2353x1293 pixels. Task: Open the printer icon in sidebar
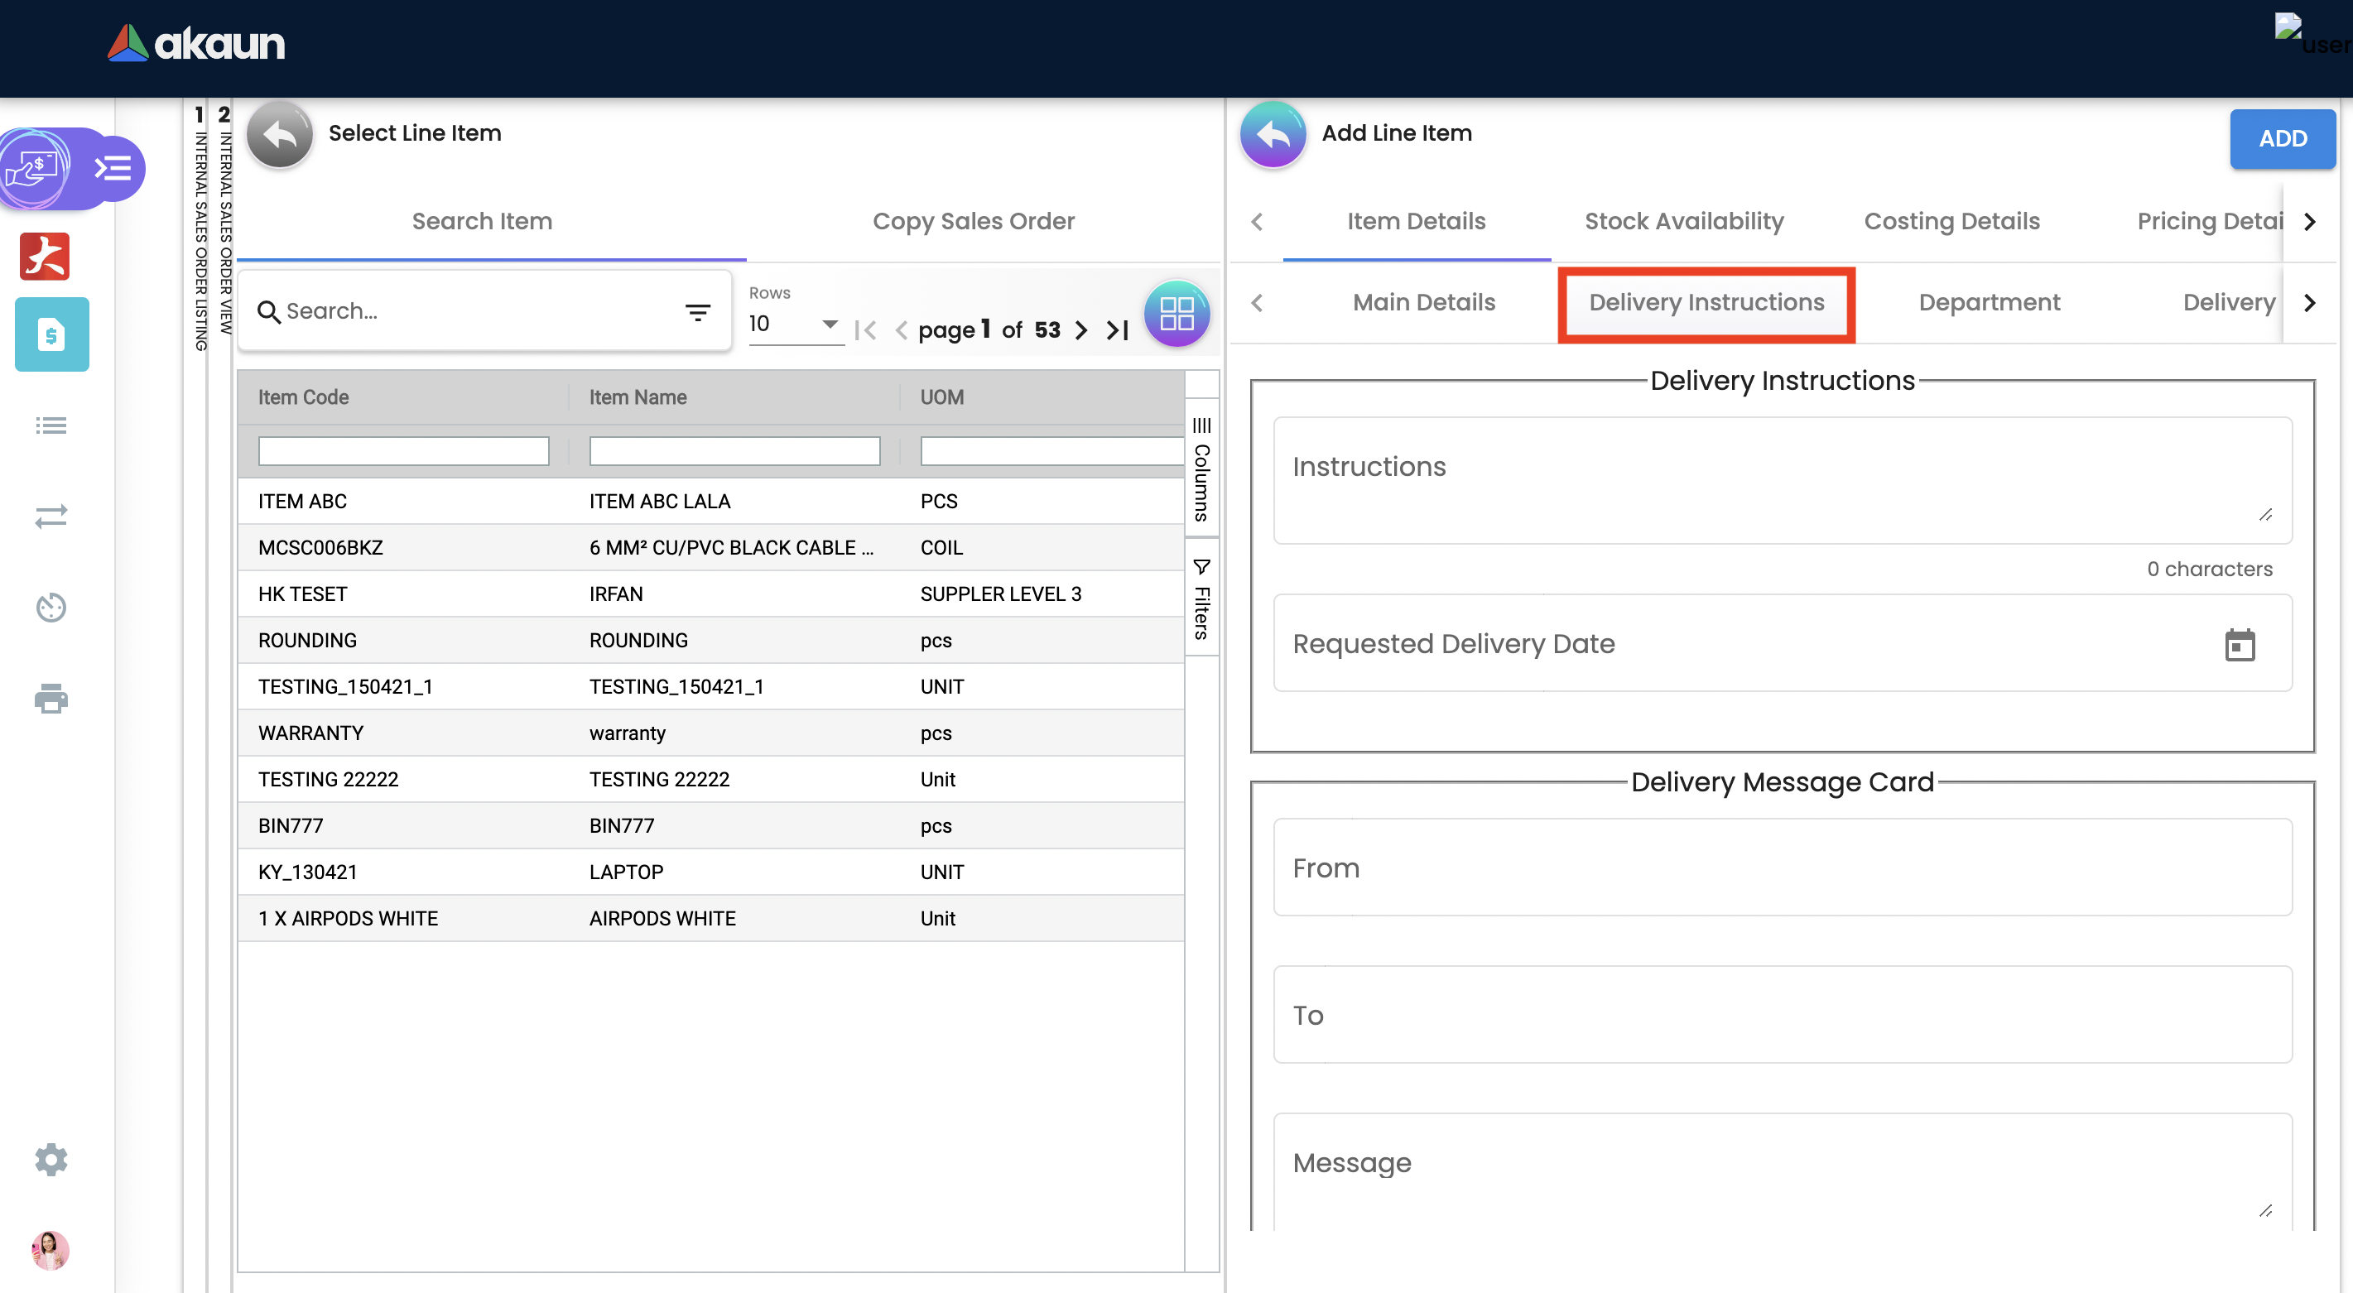tap(51, 699)
